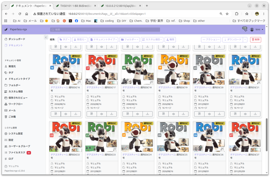Screen dimensions: 270x177
Task: Click the edit icon on 週刊ロビ21号 card
Action: (235, 114)
